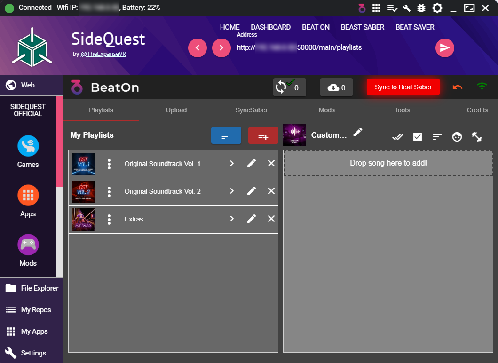The height and width of the screenshot is (363, 498).
Task: Open the apps grid in title bar
Action: point(376,8)
